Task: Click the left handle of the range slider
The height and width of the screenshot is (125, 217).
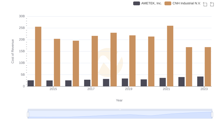Action: click(x=28, y=115)
